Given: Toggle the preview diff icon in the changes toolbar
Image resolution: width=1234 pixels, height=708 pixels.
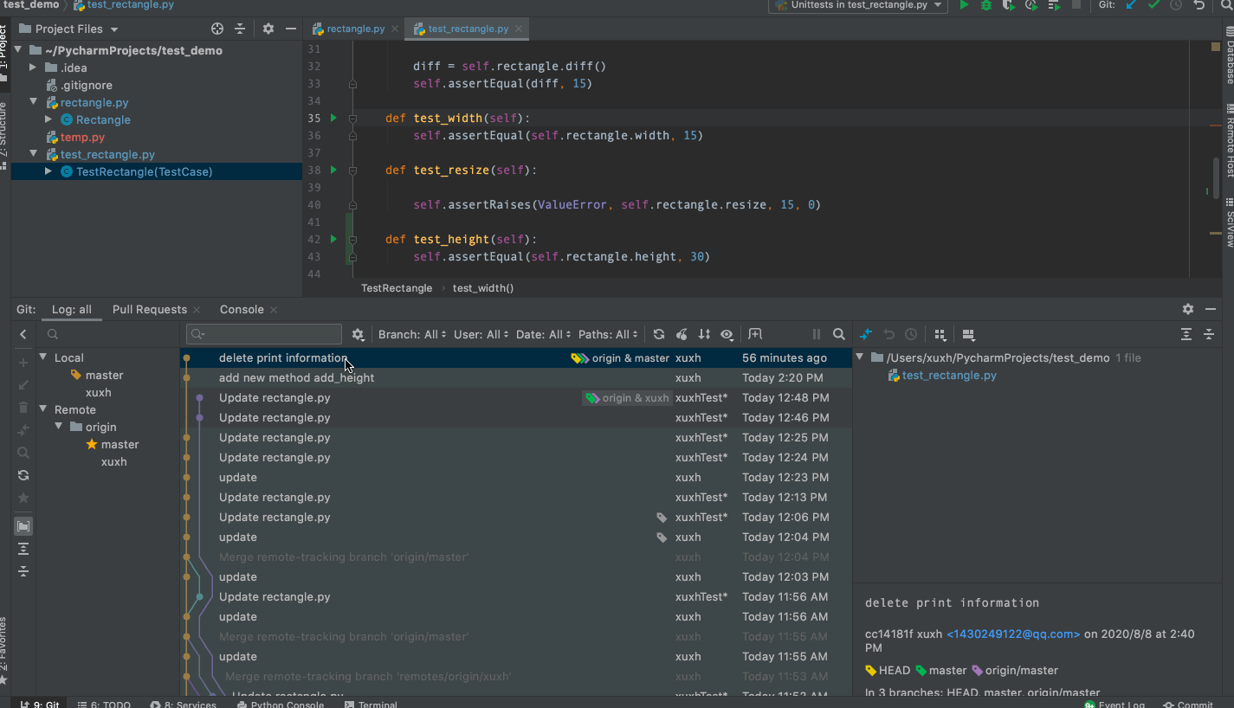Looking at the screenshot, I should (968, 334).
